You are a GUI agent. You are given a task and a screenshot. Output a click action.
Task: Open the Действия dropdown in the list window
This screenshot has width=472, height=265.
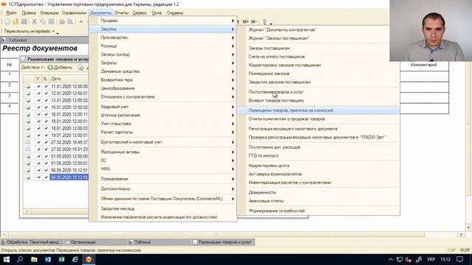click(x=32, y=67)
